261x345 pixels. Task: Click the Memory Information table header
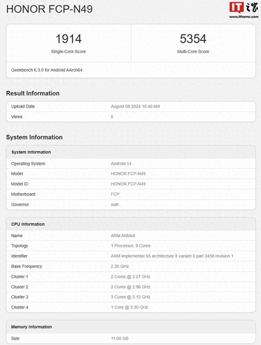point(131,327)
